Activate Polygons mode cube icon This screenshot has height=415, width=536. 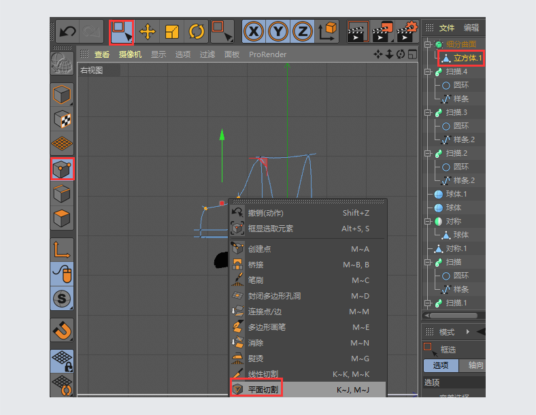click(62, 218)
